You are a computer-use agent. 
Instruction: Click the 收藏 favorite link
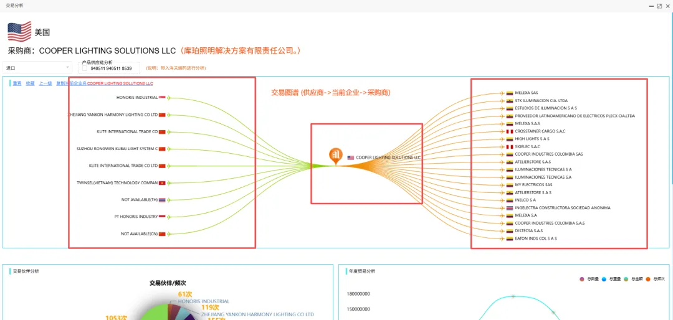[30, 83]
